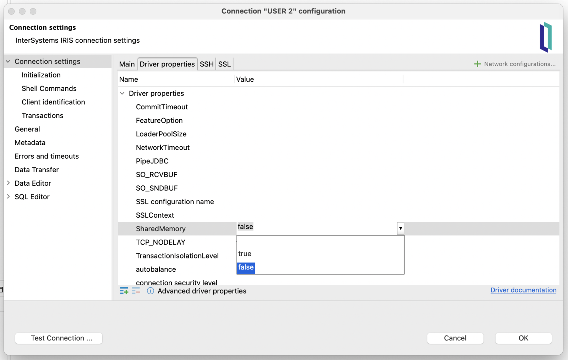Switch to the Main tab
This screenshot has width=568, height=360.
pos(127,64)
